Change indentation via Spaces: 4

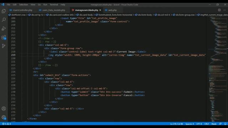point(190,124)
